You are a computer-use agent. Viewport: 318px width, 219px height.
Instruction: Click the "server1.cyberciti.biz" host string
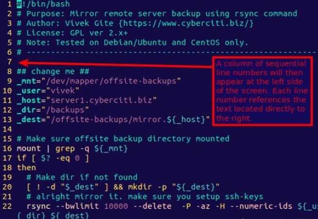point(102,100)
